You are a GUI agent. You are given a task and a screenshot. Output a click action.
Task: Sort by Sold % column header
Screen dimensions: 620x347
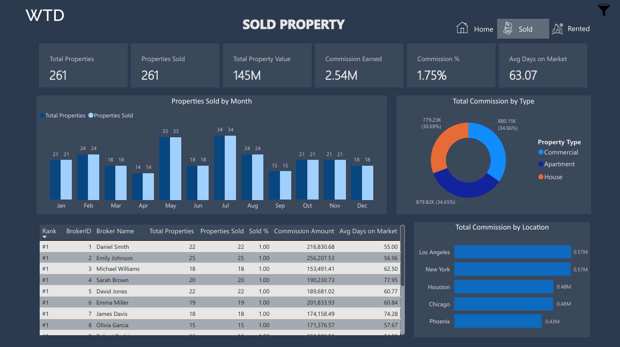coord(259,231)
